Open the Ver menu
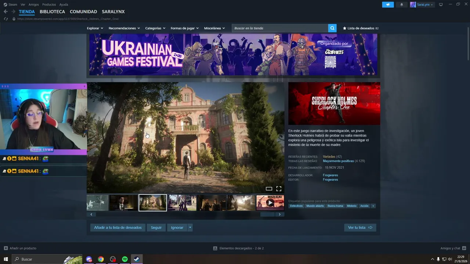 (x=23, y=4)
